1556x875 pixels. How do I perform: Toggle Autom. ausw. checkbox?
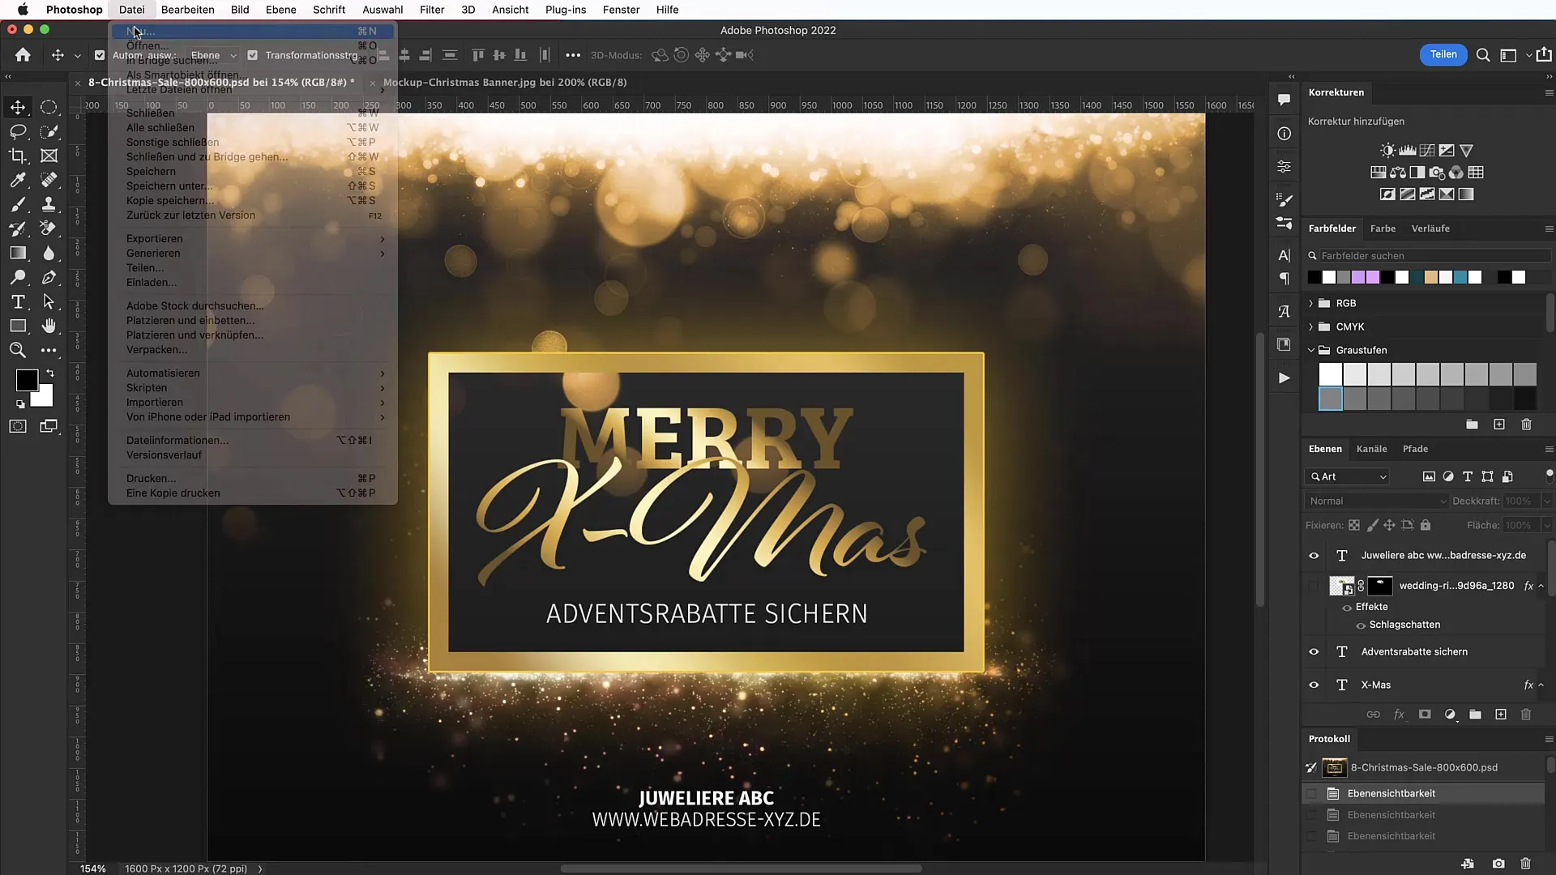click(100, 55)
